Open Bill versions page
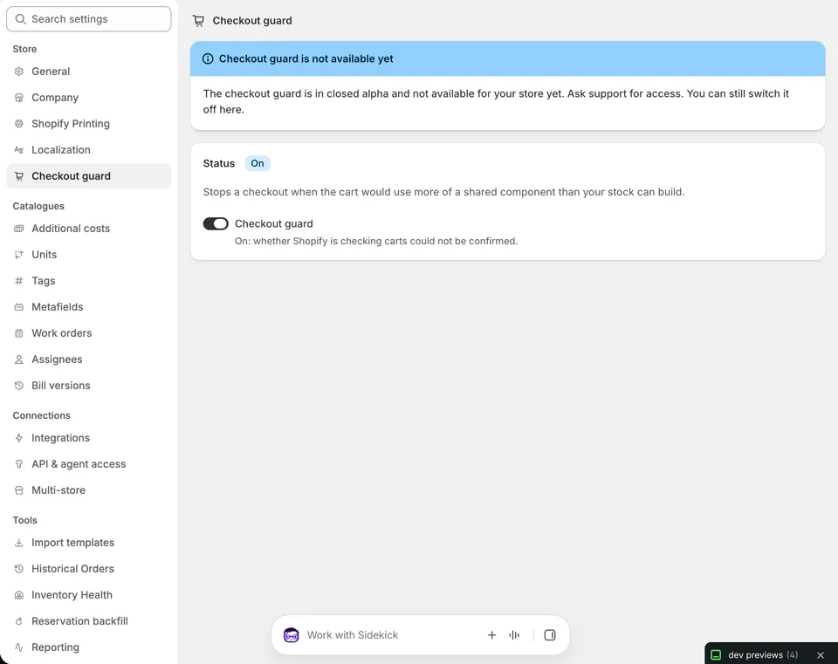 [x=89, y=385]
